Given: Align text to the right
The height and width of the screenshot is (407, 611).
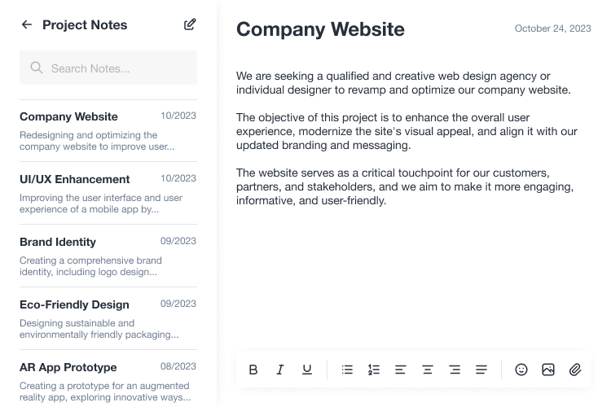Looking at the screenshot, I should click(455, 370).
